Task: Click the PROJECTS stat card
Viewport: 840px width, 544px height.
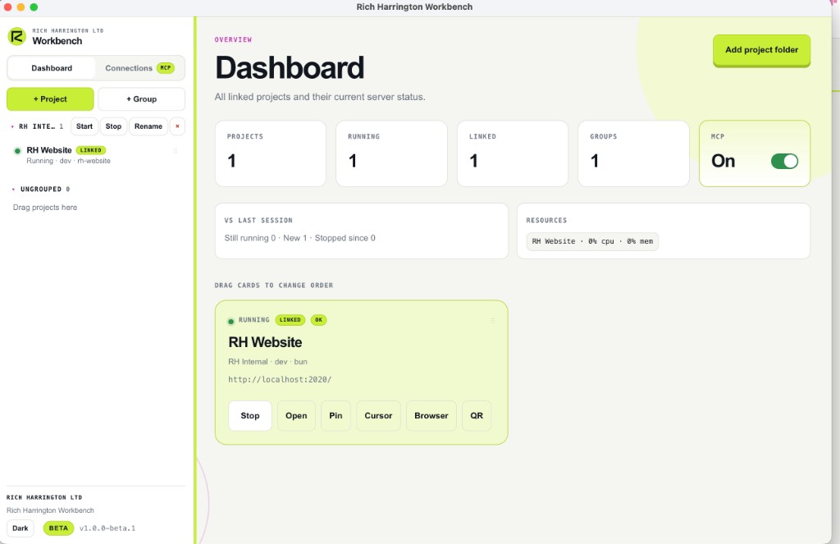Action: click(x=271, y=153)
